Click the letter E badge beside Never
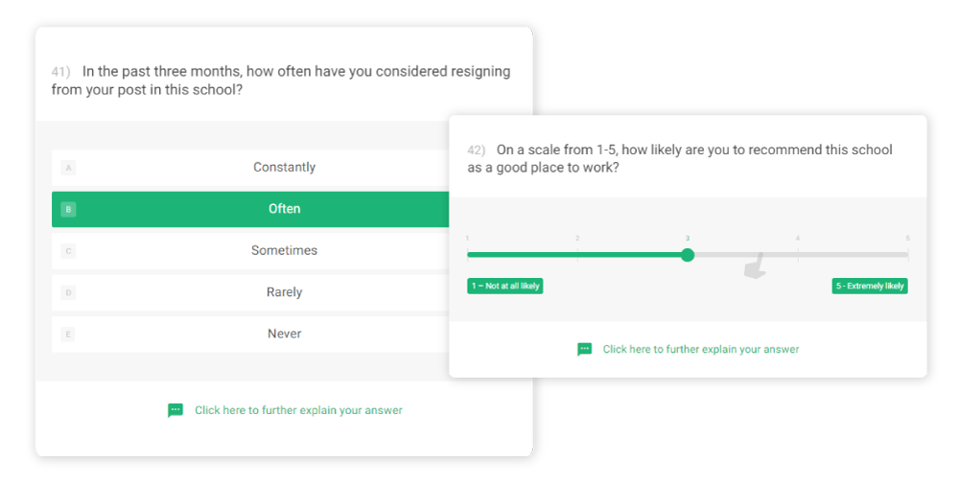The image size is (959, 484). (68, 334)
